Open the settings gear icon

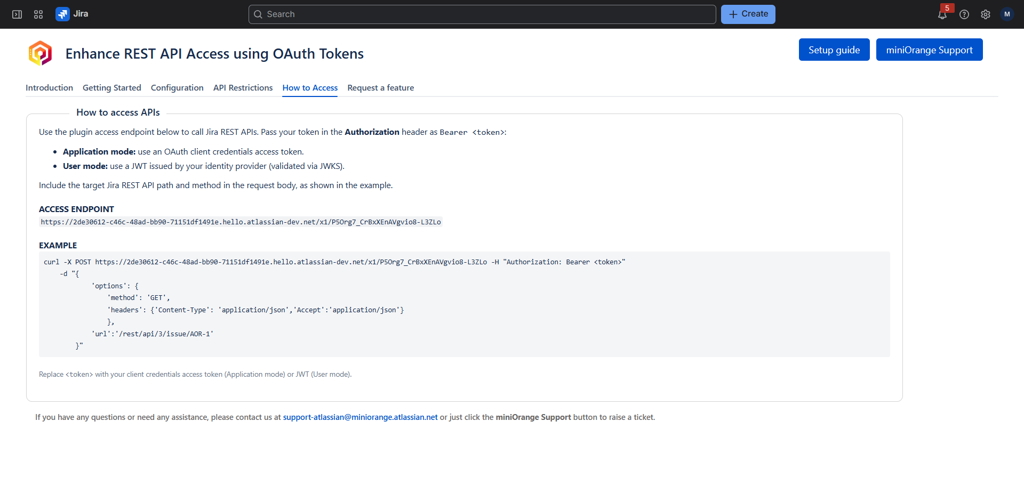pos(986,14)
